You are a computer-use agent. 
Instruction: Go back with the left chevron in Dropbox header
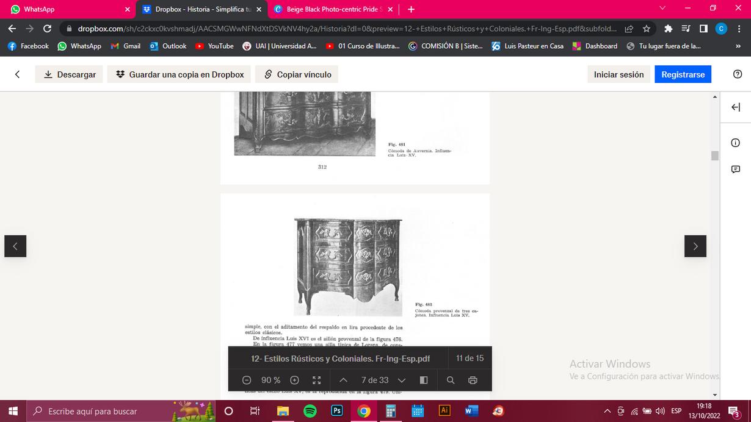17,74
